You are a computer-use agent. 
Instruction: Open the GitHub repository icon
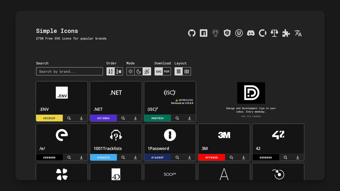click(x=192, y=33)
